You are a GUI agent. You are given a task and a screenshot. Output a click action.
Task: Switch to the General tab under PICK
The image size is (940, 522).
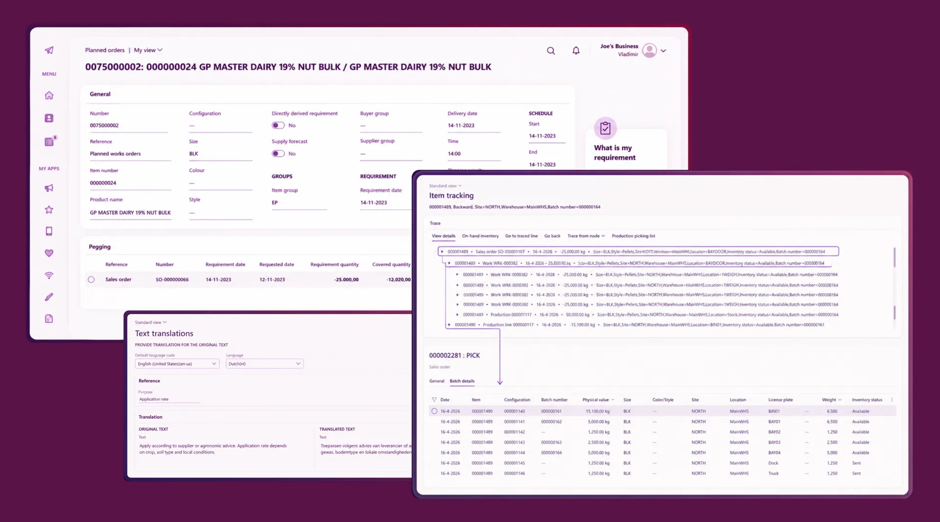[437, 381]
